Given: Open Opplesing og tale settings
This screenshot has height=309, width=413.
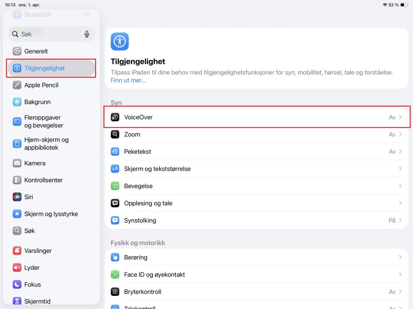Looking at the screenshot, I should pos(256,203).
